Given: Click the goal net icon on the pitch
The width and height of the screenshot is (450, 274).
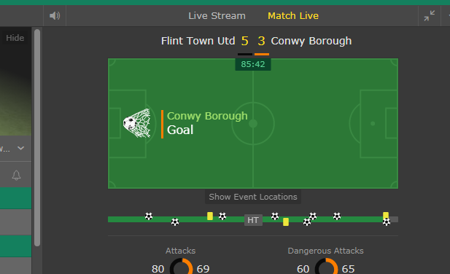Looking at the screenshot, I should [x=136, y=123].
